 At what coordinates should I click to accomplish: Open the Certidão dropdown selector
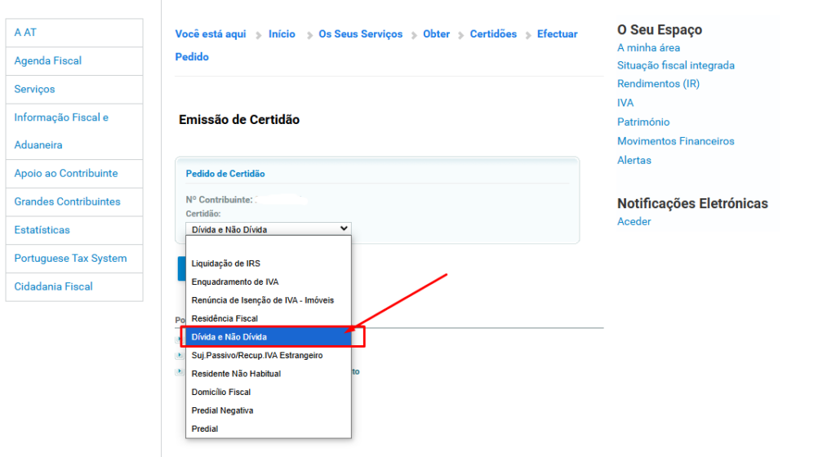[268, 229]
